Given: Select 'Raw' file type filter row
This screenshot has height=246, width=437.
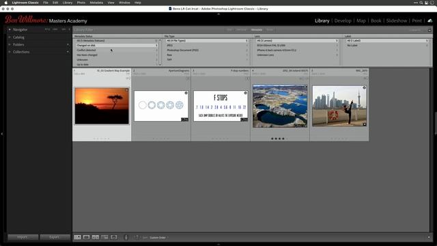Looking at the screenshot, I should 207,55.
